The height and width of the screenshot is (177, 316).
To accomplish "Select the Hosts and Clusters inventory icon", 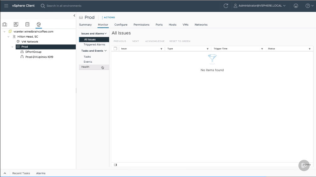I will [5, 24].
